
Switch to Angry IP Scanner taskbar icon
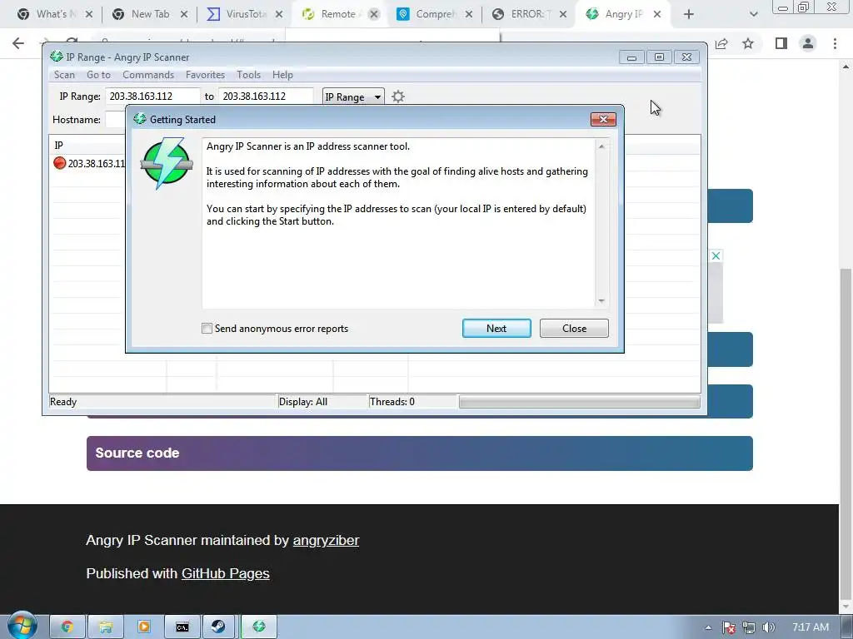click(x=259, y=627)
